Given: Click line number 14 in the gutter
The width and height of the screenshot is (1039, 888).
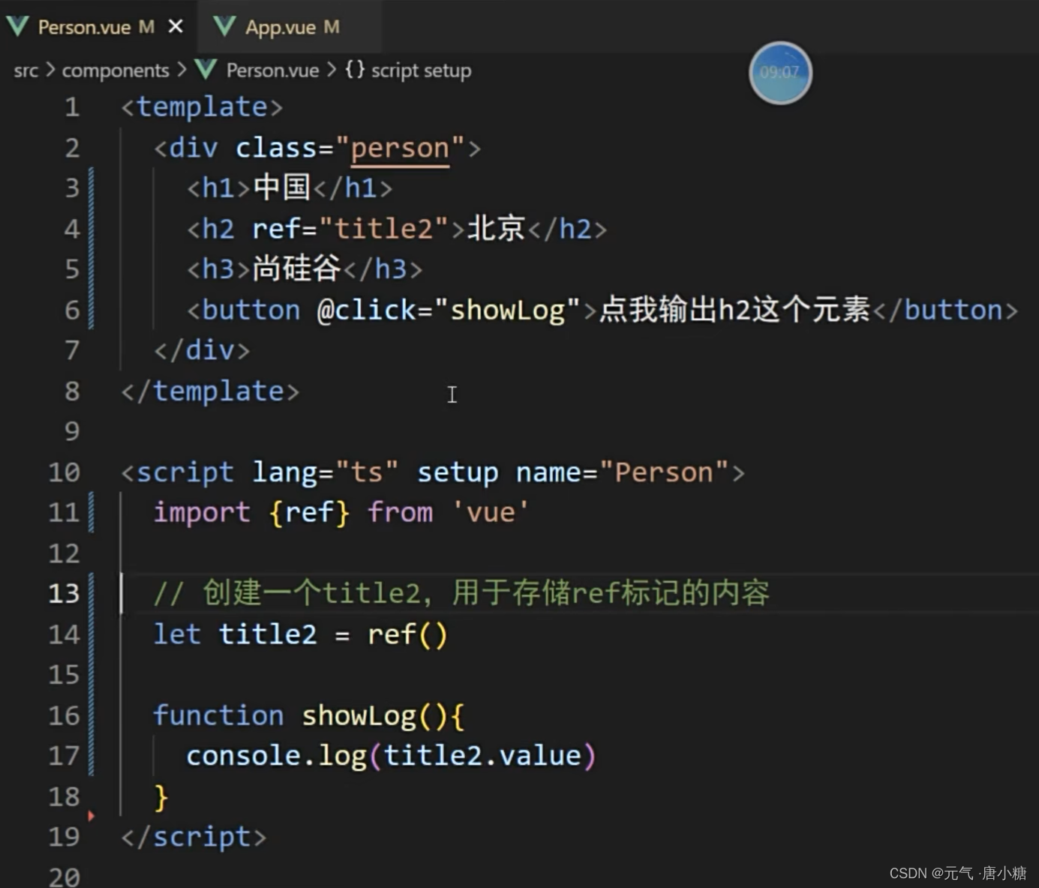Looking at the screenshot, I should coord(63,634).
